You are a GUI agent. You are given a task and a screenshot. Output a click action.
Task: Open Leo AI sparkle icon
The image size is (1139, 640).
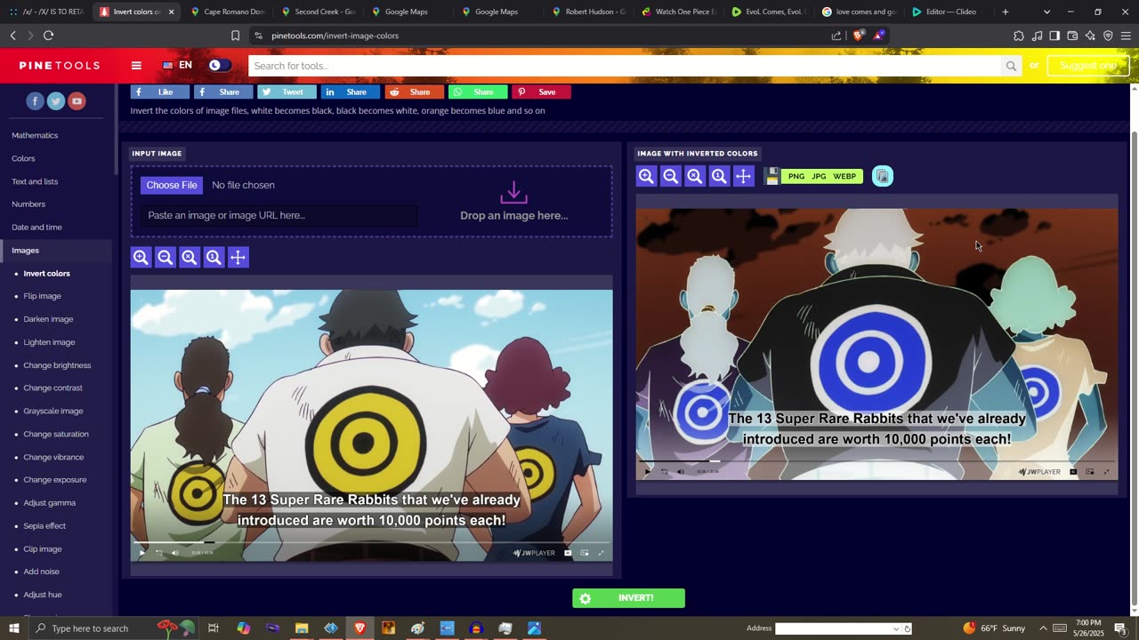1090,36
